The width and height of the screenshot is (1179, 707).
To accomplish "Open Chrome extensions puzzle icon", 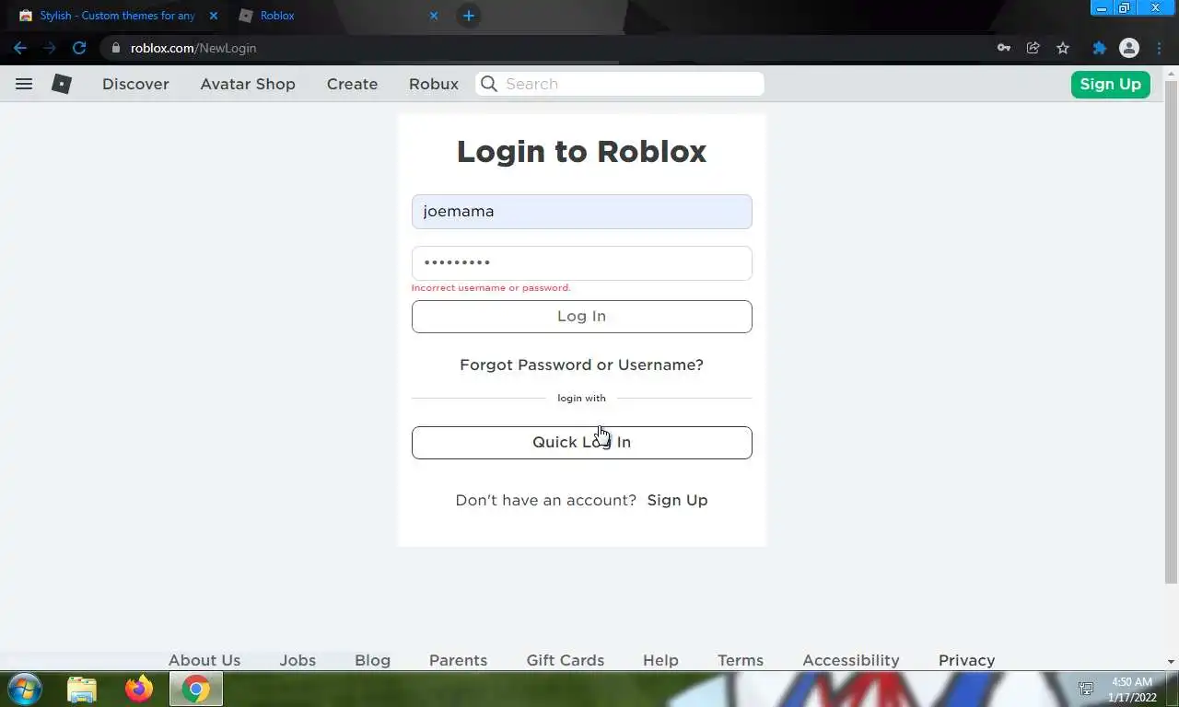I will 1099,48.
